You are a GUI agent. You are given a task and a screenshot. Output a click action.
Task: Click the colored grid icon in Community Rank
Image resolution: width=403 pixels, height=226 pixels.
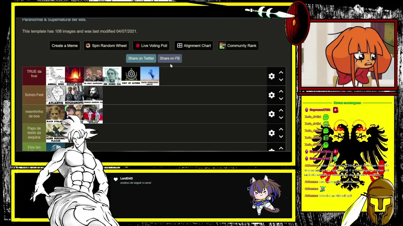[222, 46]
